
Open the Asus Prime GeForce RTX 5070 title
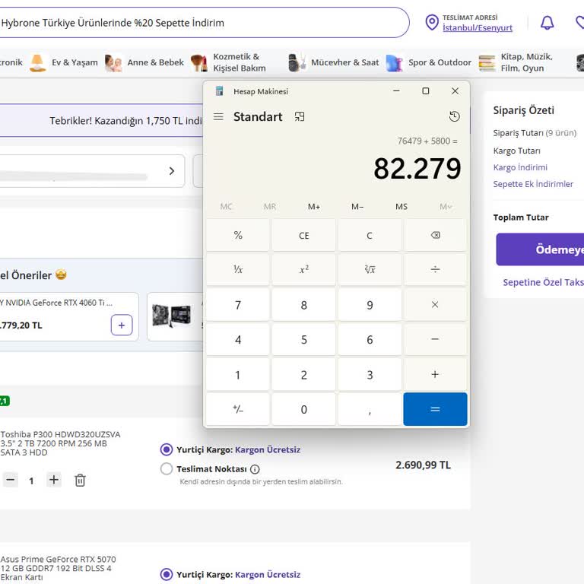click(58, 568)
